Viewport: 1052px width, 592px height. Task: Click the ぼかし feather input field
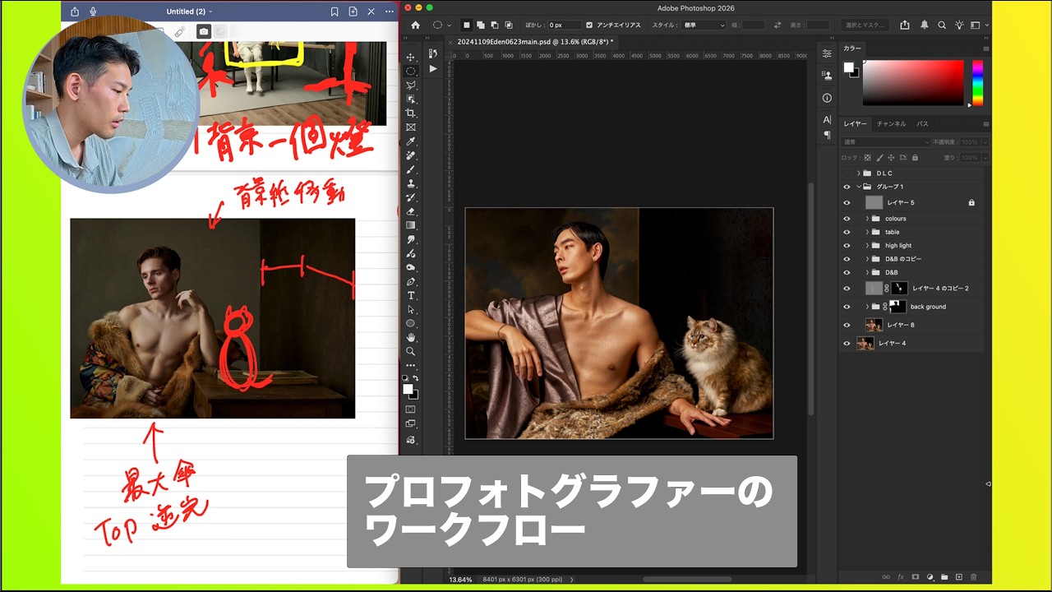564,25
